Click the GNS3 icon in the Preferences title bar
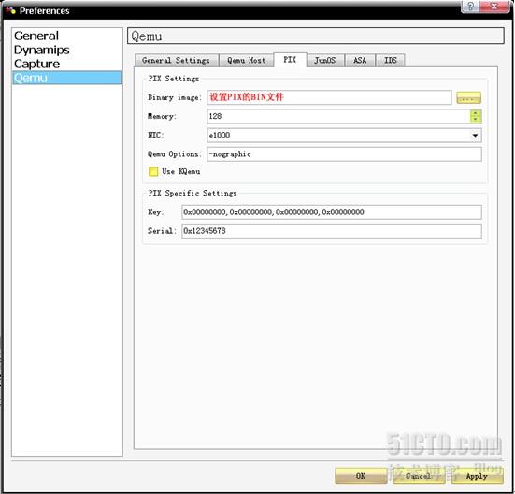Viewport: 515px width, 494px height. pos(11,11)
